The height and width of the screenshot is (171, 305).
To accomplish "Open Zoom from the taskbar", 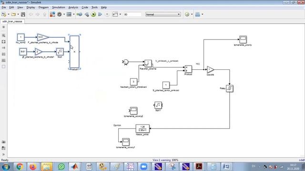I will (144, 167).
